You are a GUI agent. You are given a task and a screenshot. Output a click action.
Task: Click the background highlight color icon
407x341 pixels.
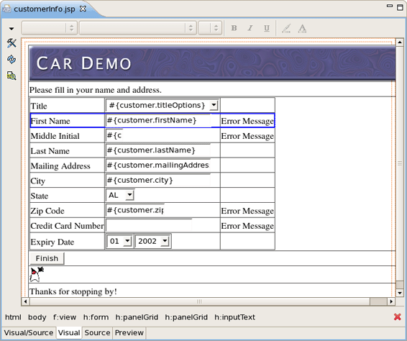point(286,28)
